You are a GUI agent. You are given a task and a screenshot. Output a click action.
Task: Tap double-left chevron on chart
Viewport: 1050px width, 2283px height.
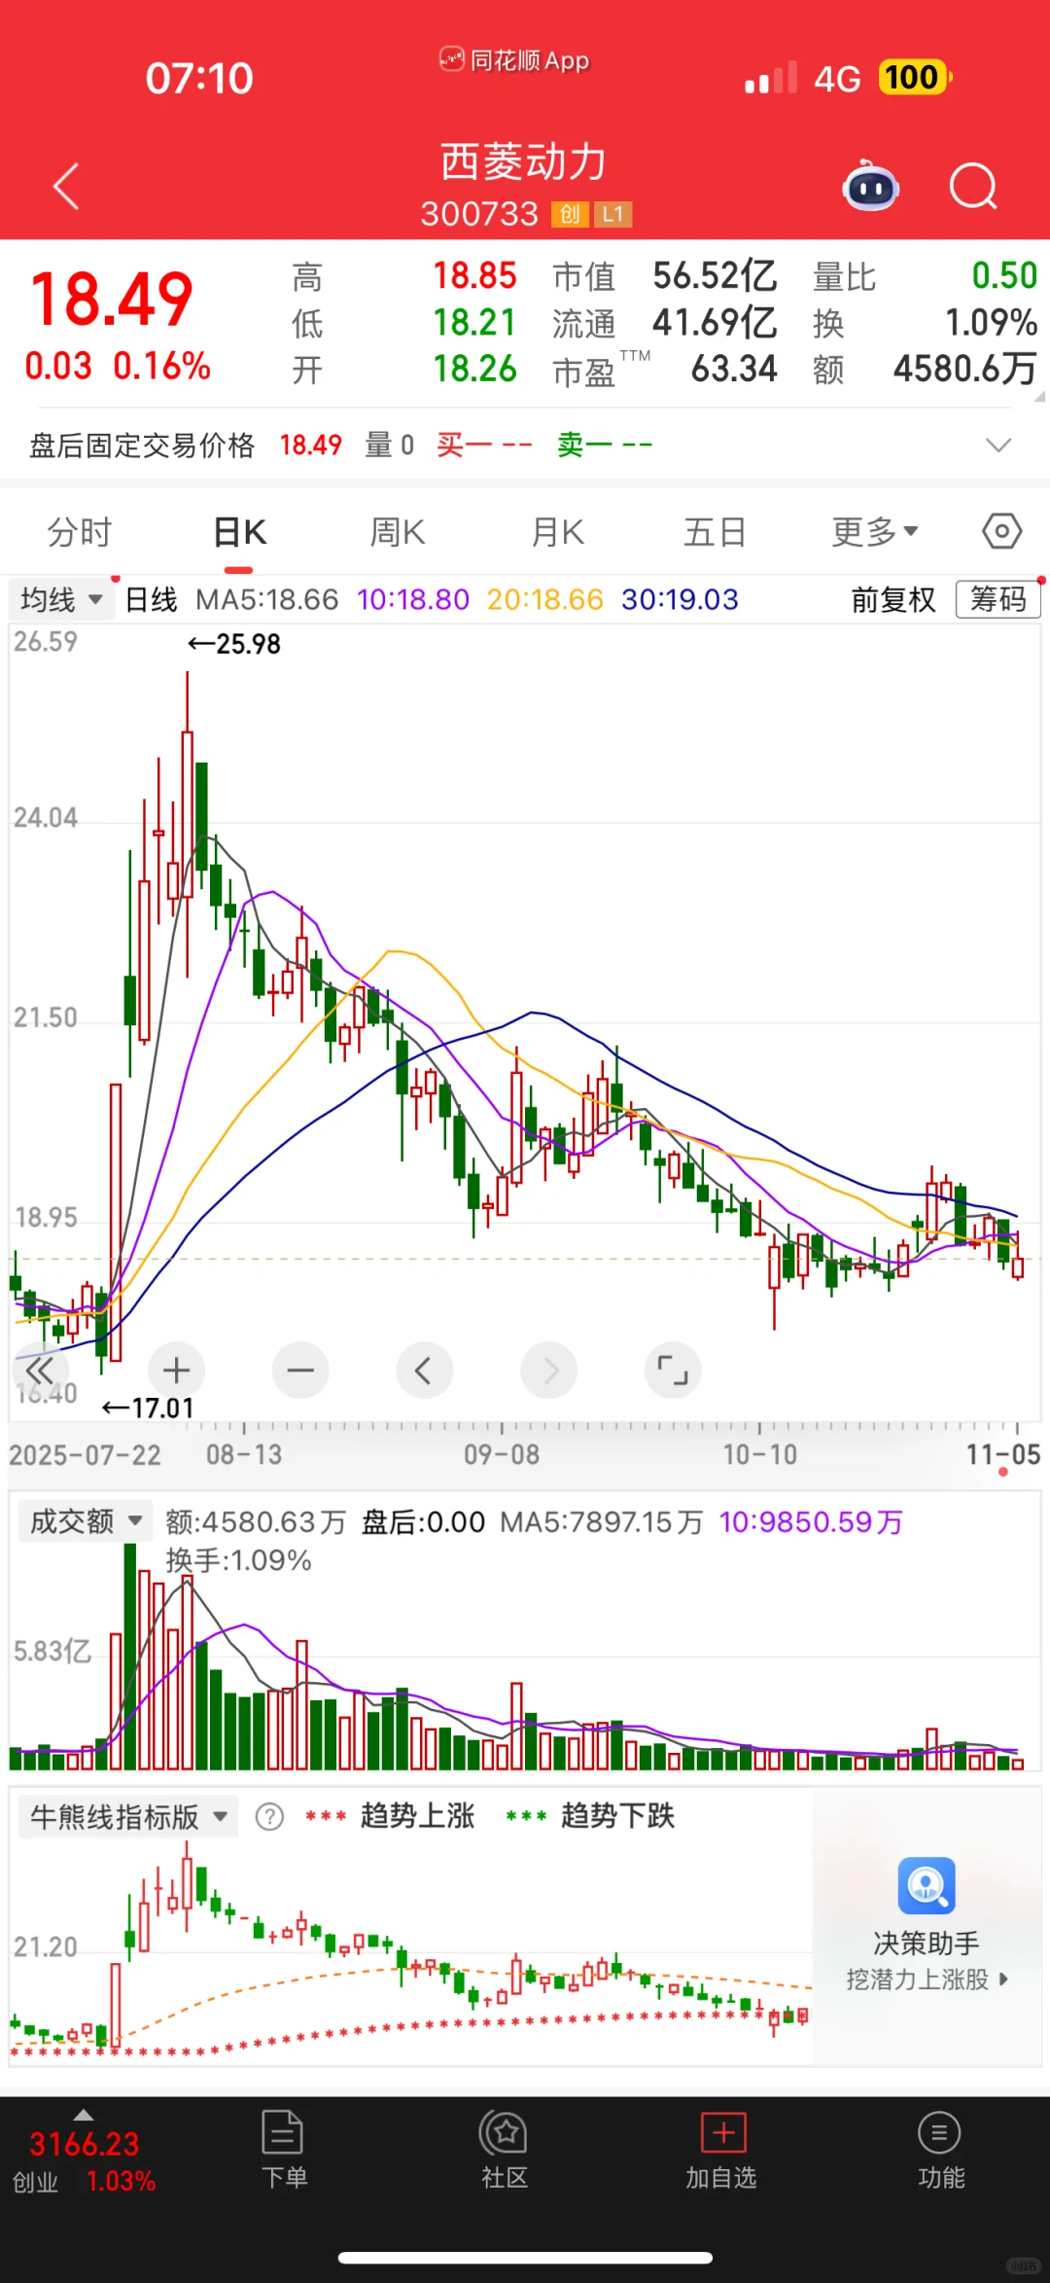pyautogui.click(x=39, y=1371)
